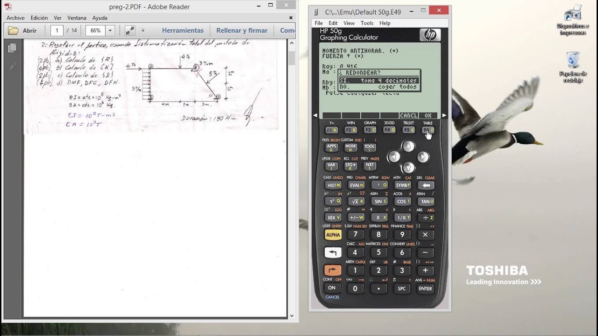This screenshot has height=336, width=598.
Task: Show attachments paperclip sidebar icon
Action: tap(13, 67)
